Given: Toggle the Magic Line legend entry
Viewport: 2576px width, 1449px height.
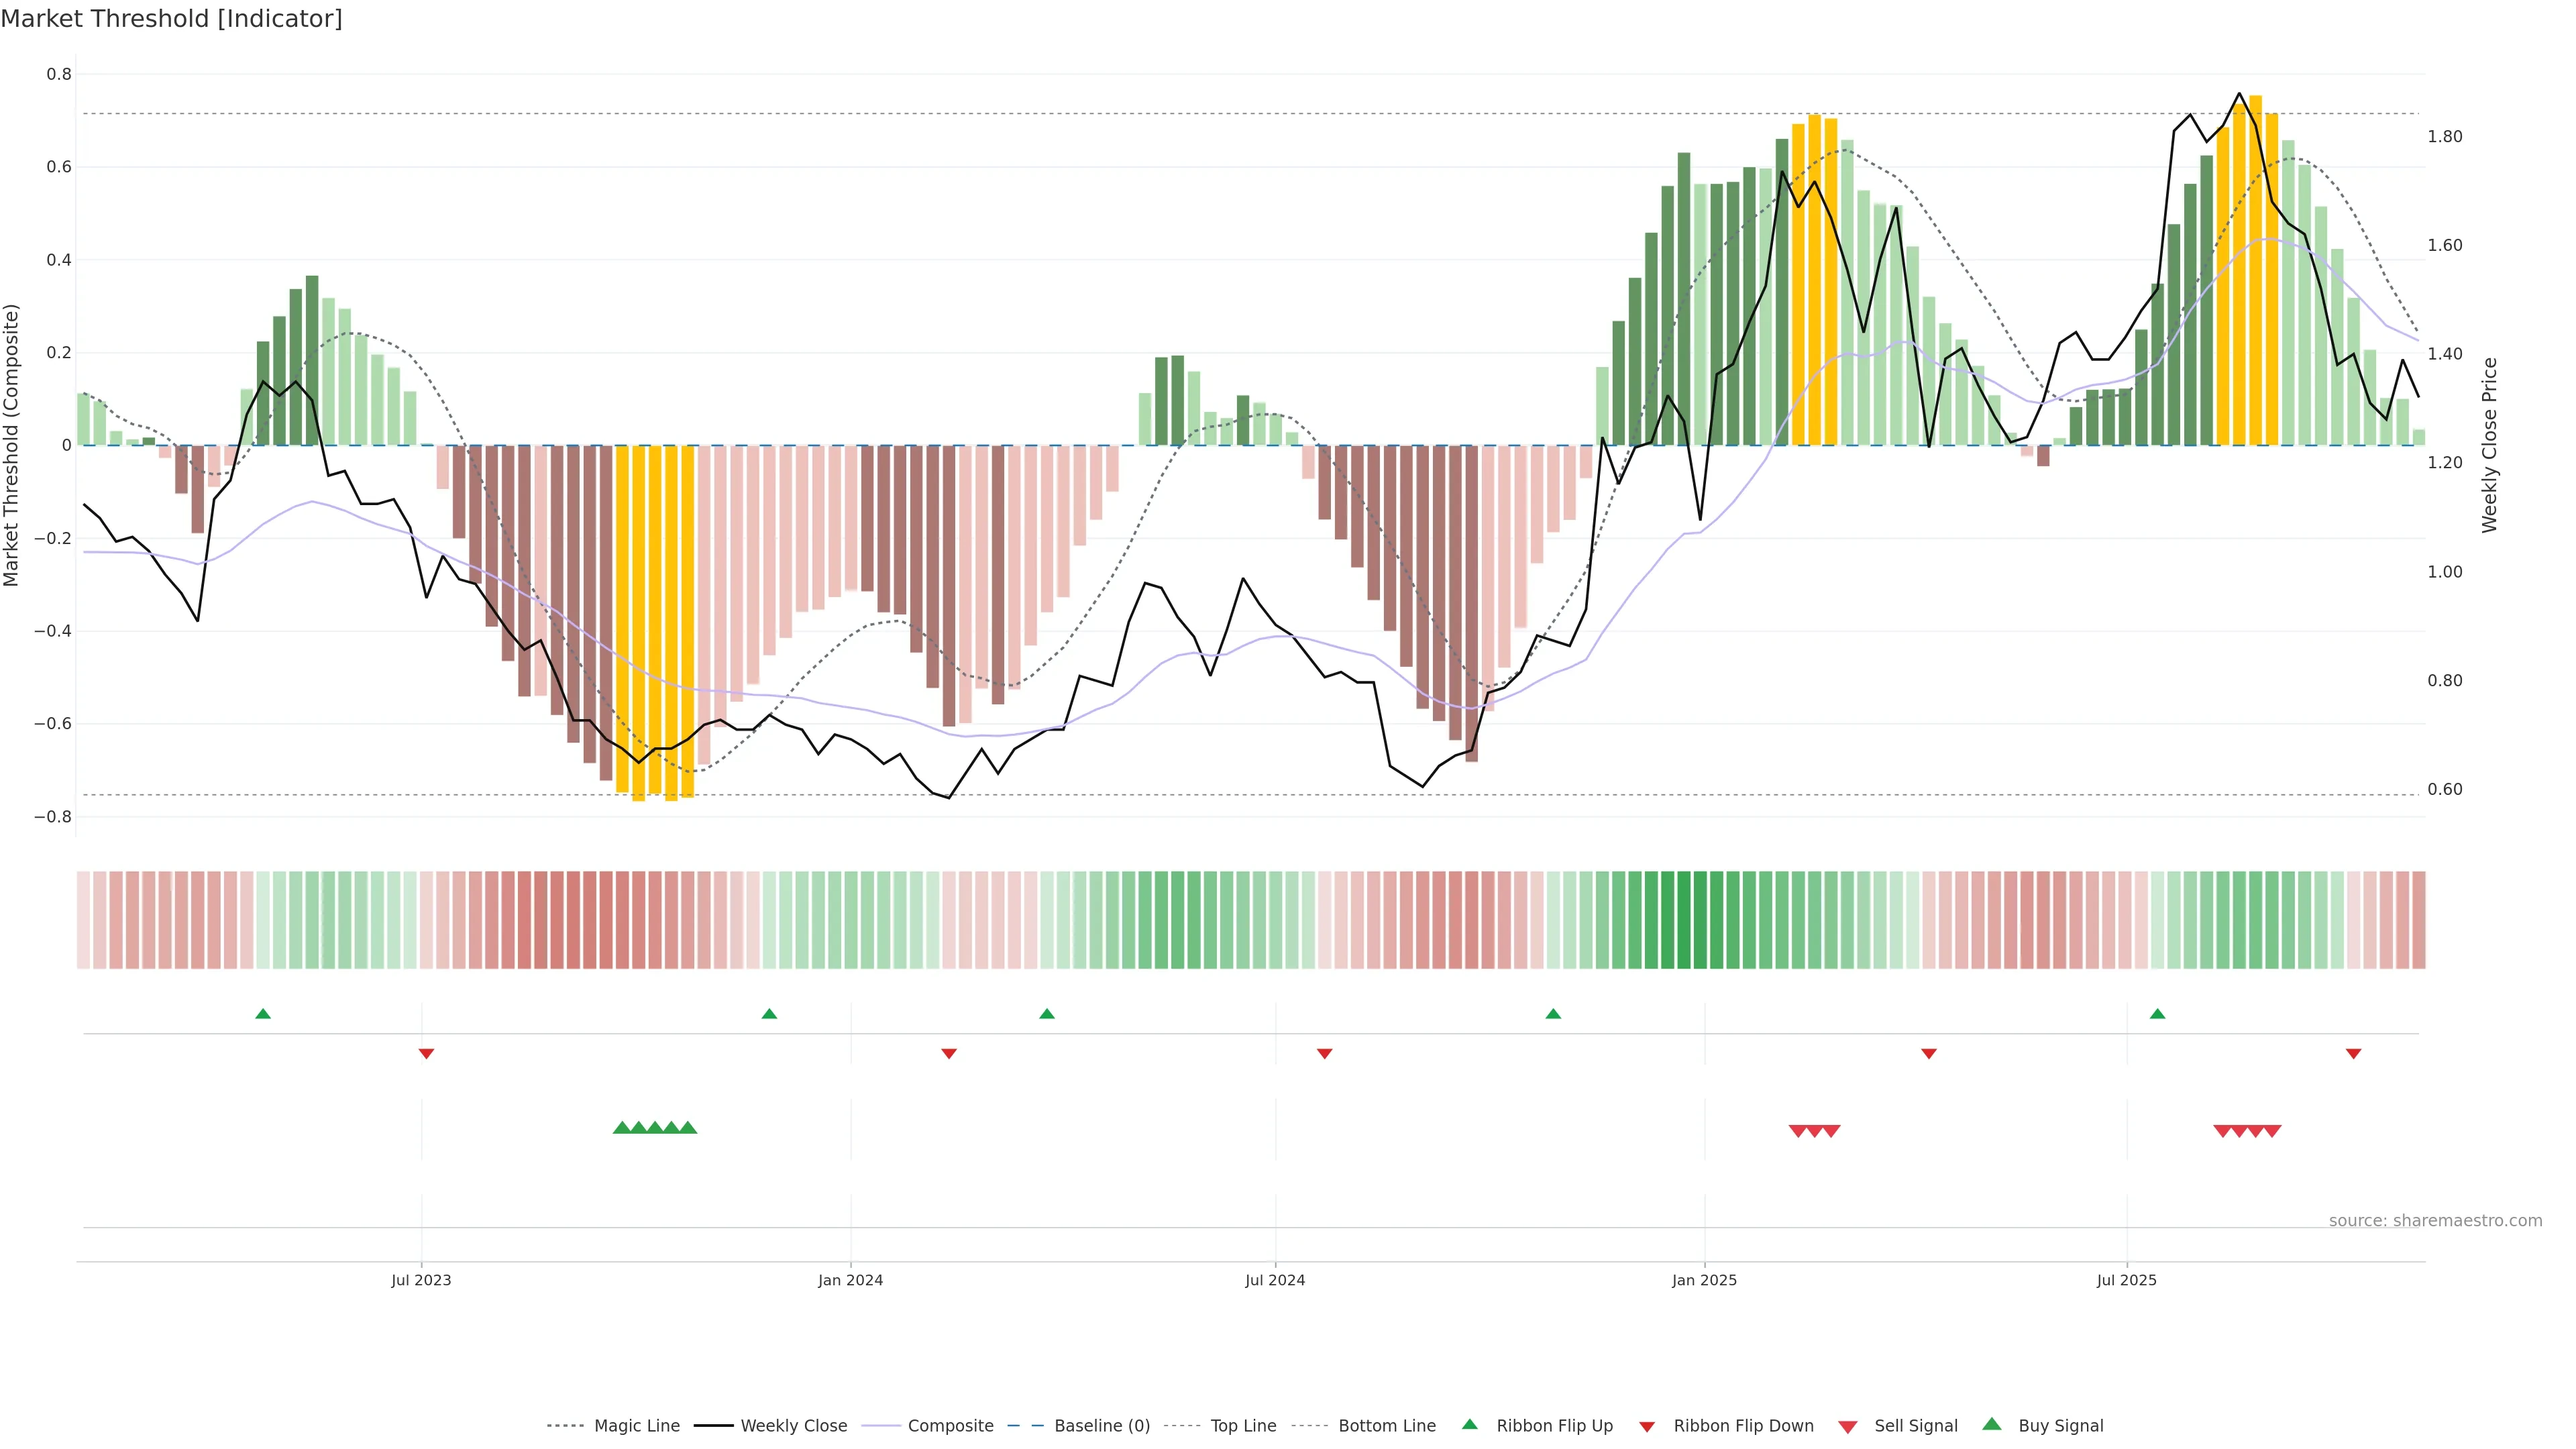Looking at the screenshot, I should [x=636, y=1426].
